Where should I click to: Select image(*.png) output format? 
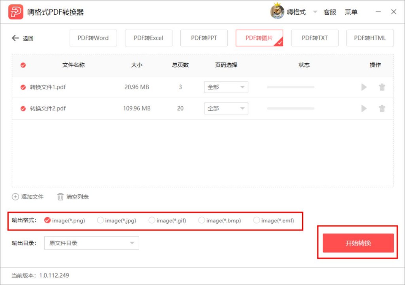coord(47,220)
